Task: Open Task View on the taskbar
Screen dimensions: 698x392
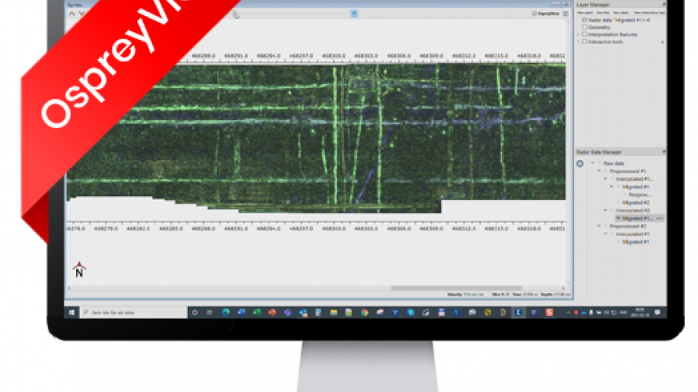Action: coord(209,313)
